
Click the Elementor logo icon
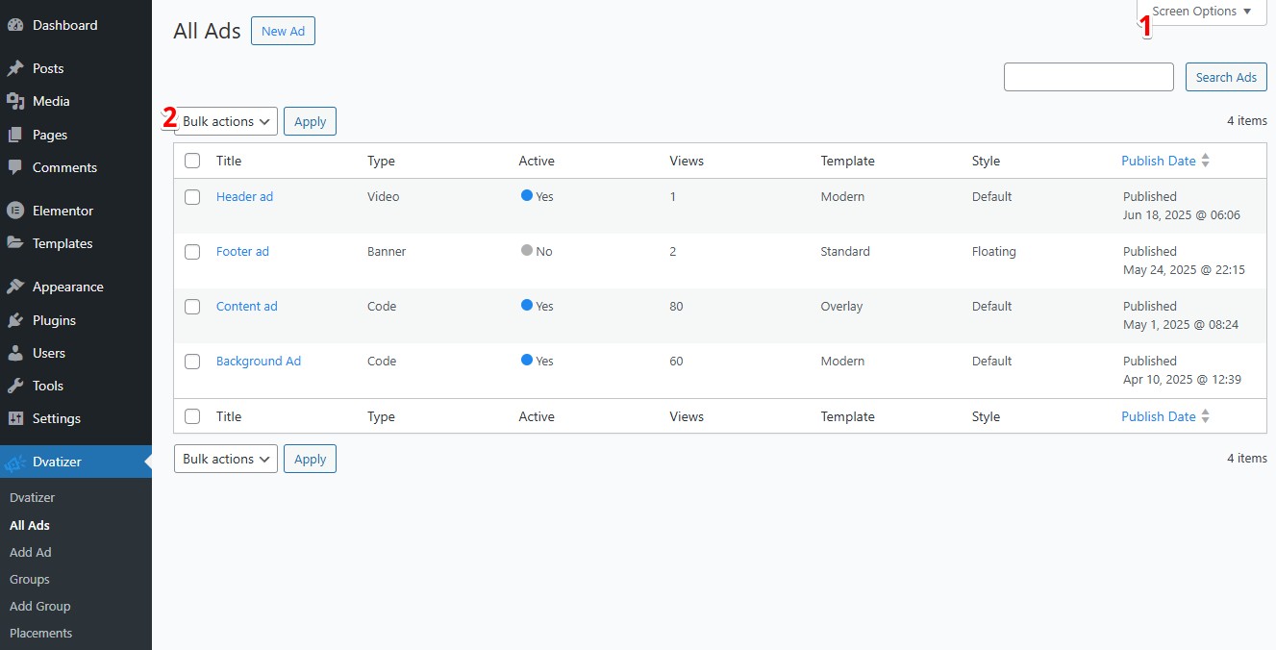[x=15, y=211]
